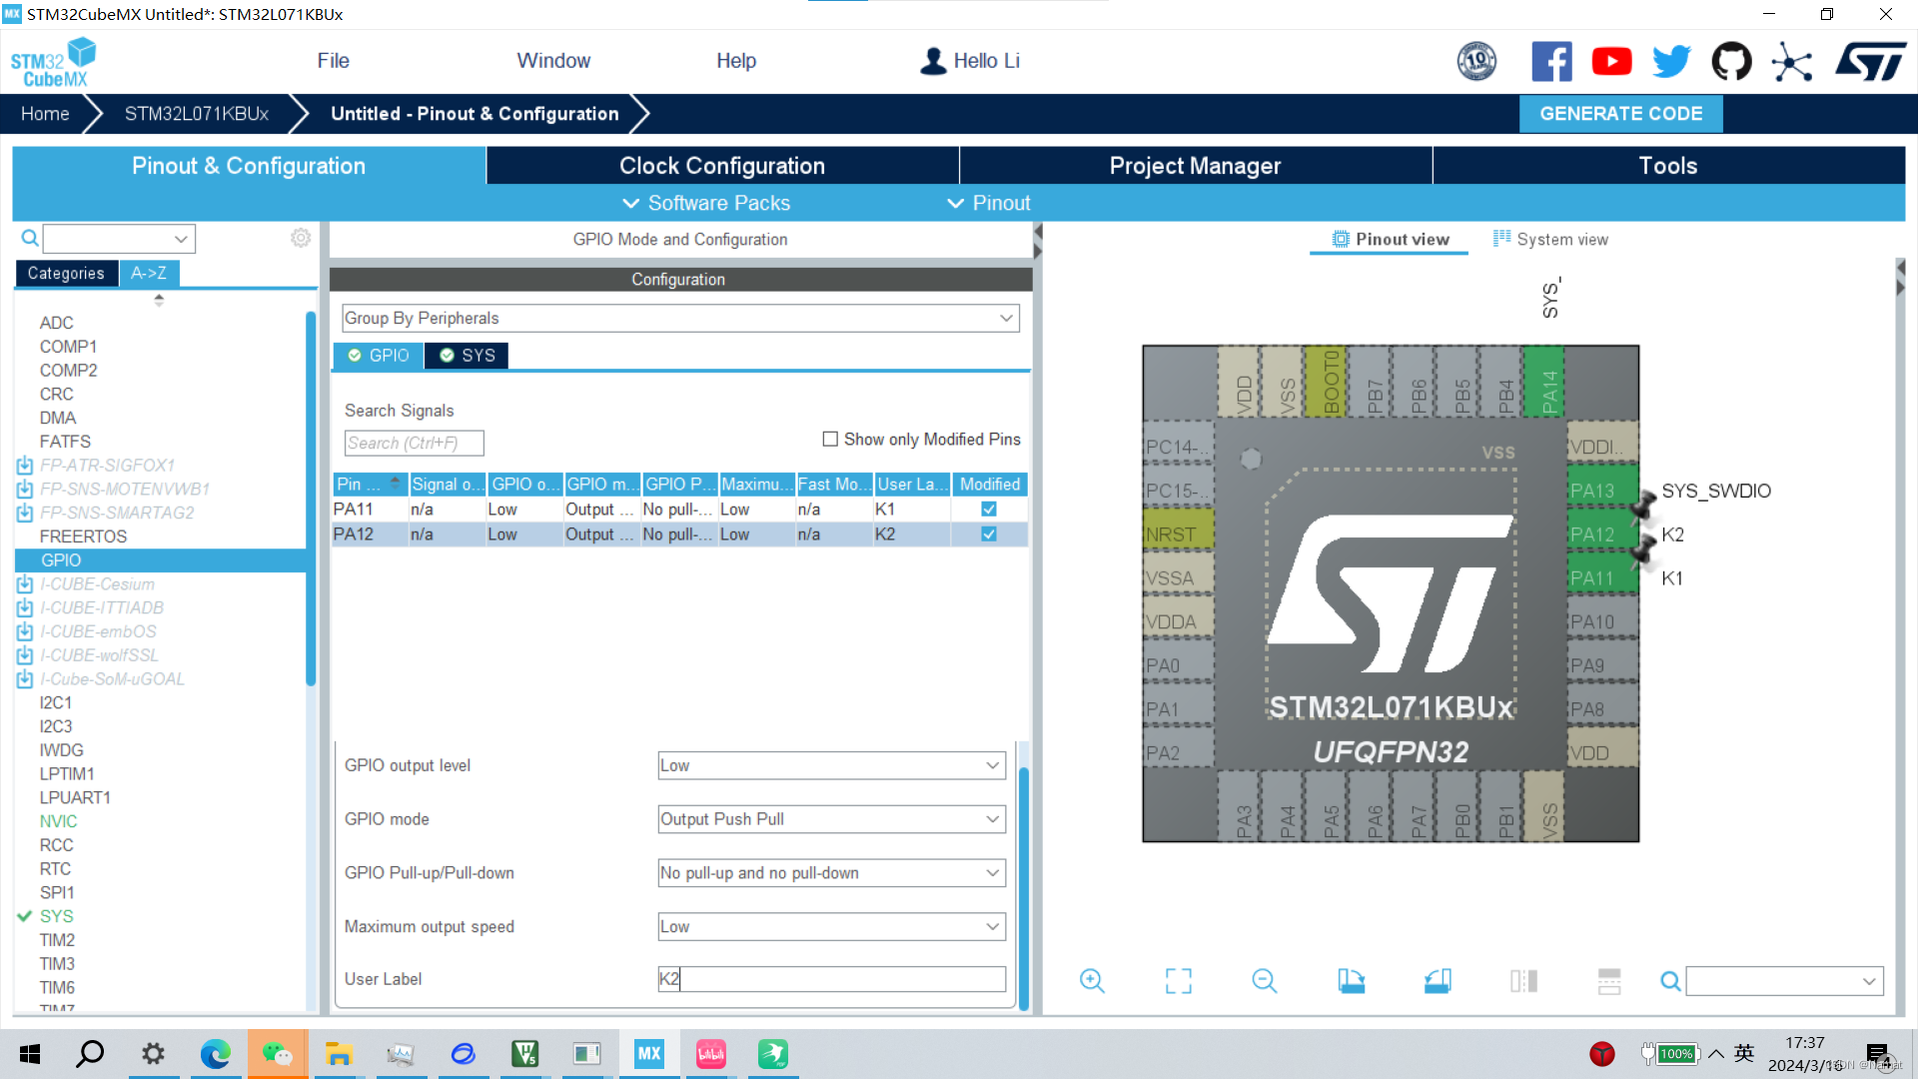Open the ST YouTube channel icon

pos(1611,62)
